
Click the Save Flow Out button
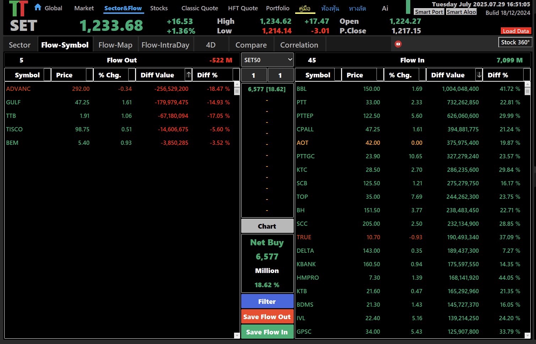(267, 317)
